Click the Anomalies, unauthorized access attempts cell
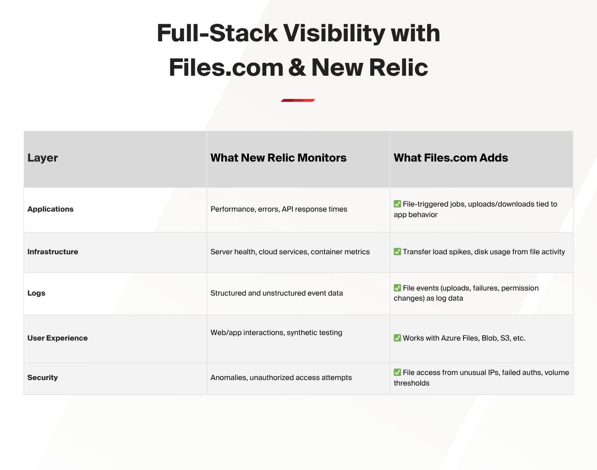This screenshot has height=470, width=597. tap(281, 377)
